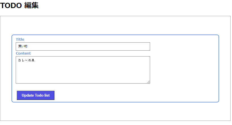Click the カレーの具 text in Content
Viewport: 232px width, 125px height.
coord(26,60)
